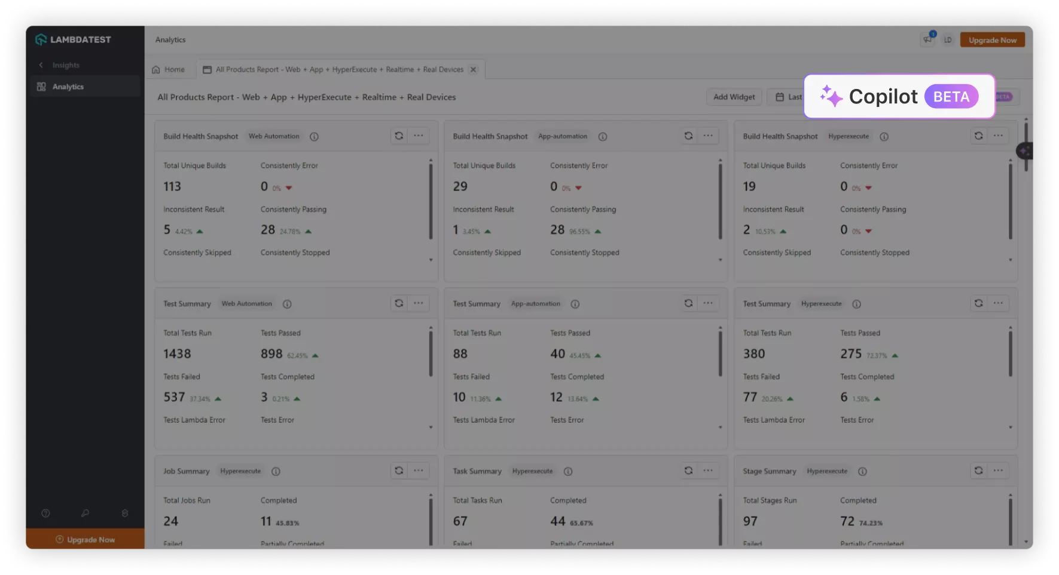This screenshot has height=575, width=1059.
Task: Refresh the Stage Summary Hyperexecute widget
Action: [x=978, y=471]
